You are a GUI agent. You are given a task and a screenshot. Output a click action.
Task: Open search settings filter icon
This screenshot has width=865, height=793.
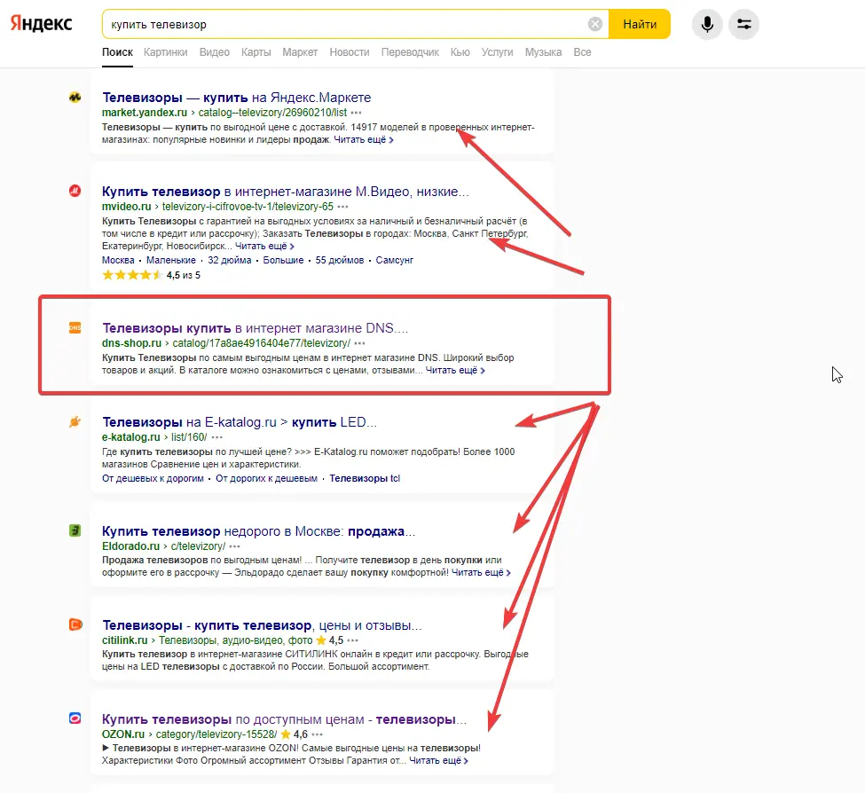[743, 24]
